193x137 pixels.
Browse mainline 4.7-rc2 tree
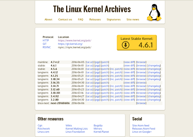[x=141, y=62]
